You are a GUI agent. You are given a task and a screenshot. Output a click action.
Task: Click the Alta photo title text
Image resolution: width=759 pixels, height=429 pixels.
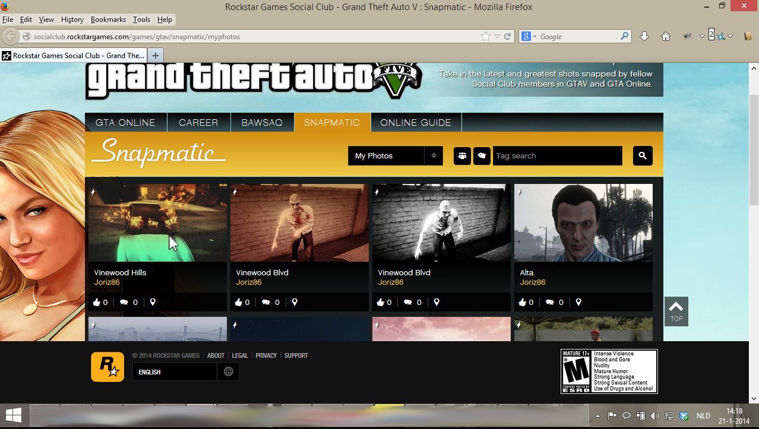click(527, 272)
